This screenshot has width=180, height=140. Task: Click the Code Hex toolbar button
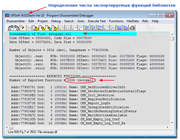tap(107, 28)
